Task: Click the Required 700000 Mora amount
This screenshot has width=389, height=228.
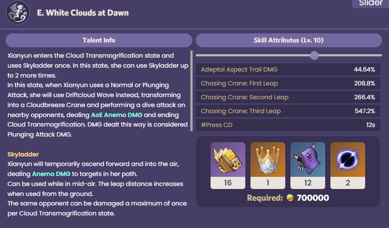Action: 313,198
